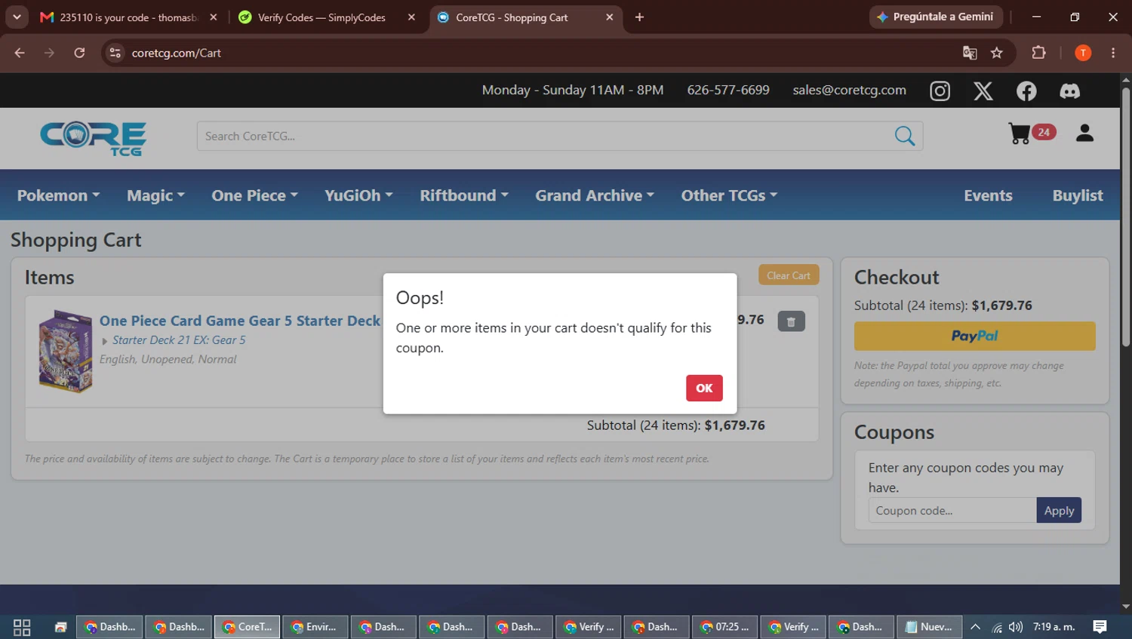Open the Nuev... Notepad taskbar item

click(929, 627)
